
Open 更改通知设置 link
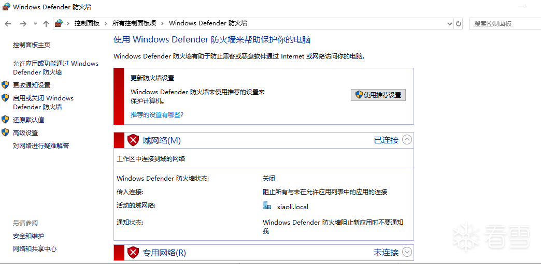pyautogui.click(x=32, y=85)
